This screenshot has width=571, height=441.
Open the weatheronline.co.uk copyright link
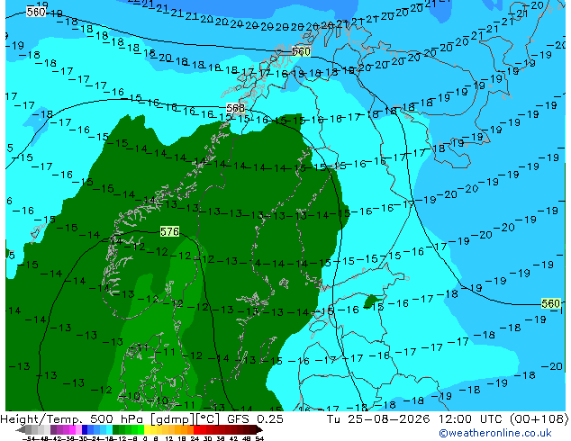494,433
